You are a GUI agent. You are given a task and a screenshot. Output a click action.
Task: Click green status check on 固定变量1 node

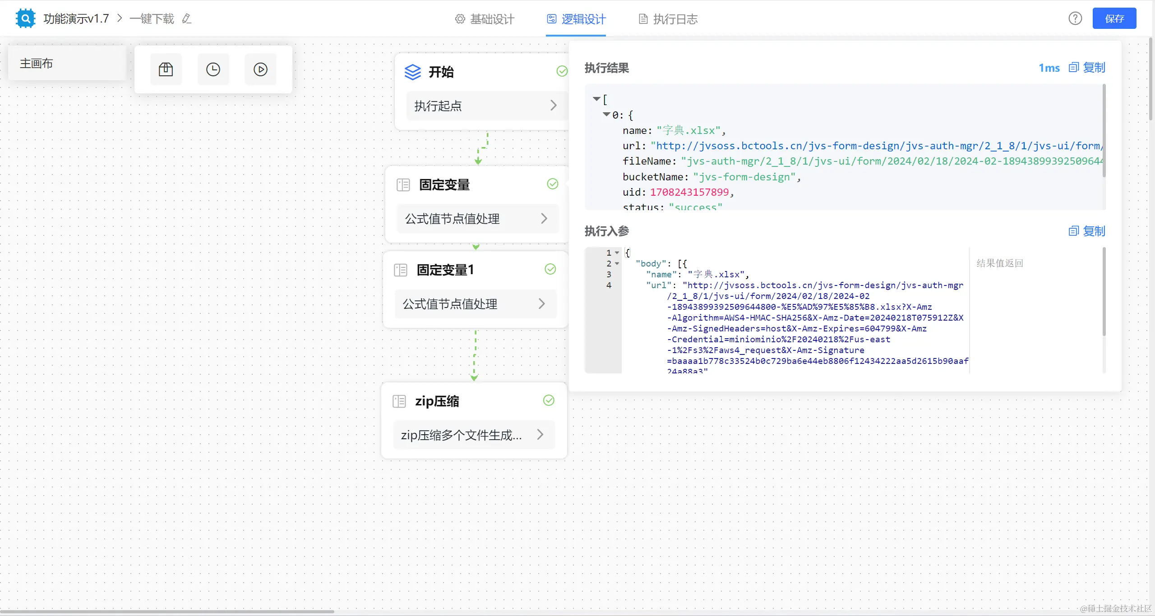550,269
